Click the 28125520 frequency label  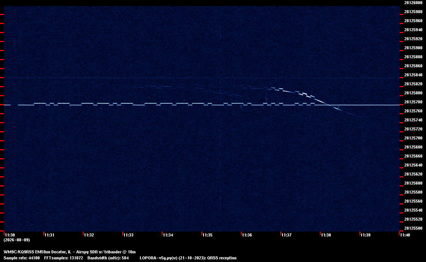pyautogui.click(x=413, y=219)
